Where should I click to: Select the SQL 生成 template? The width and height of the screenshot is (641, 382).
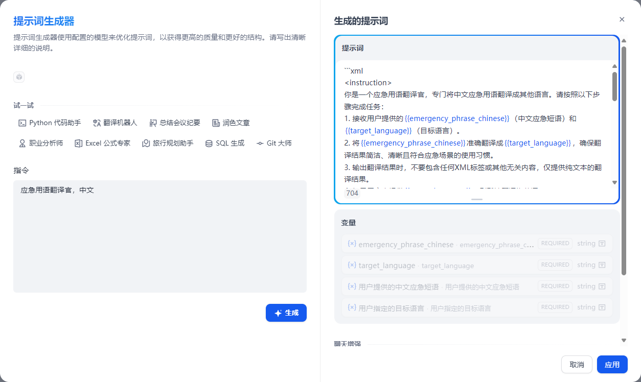(x=225, y=143)
